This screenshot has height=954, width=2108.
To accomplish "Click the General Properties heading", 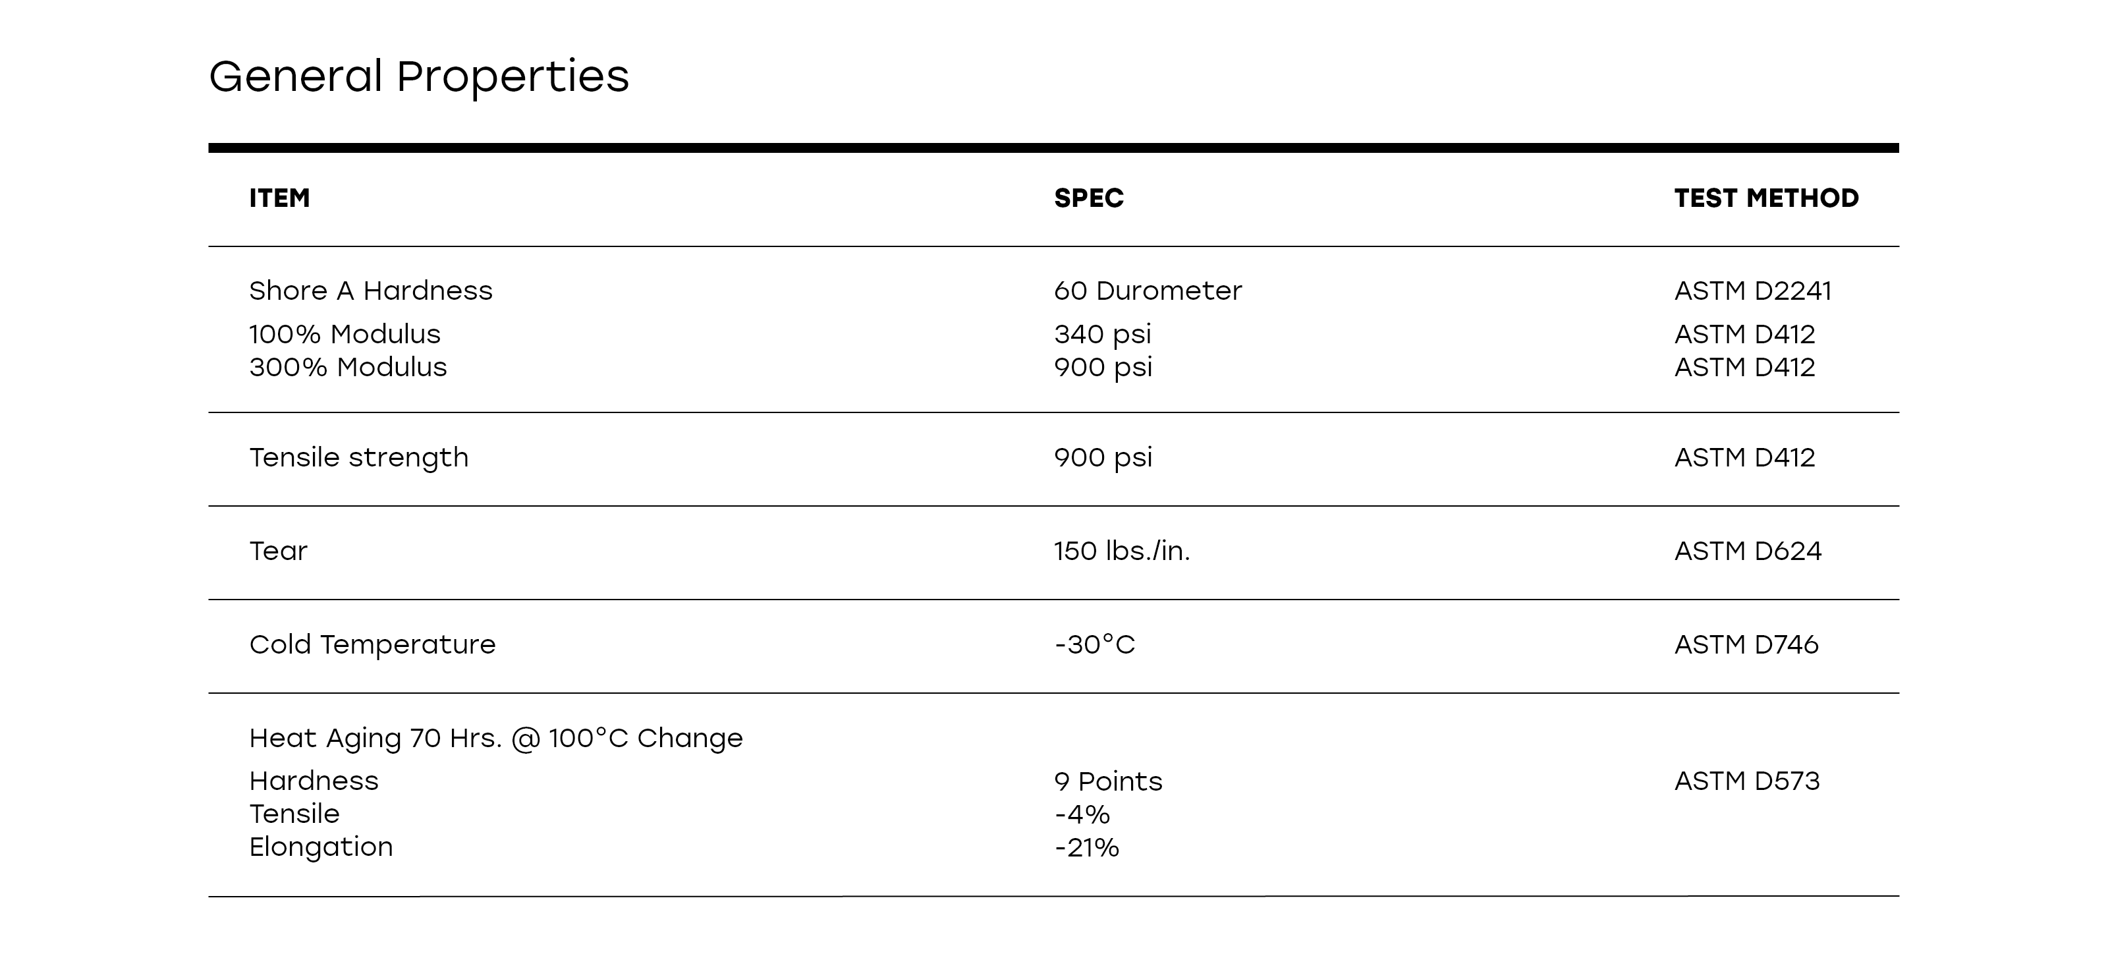I will (x=418, y=77).
